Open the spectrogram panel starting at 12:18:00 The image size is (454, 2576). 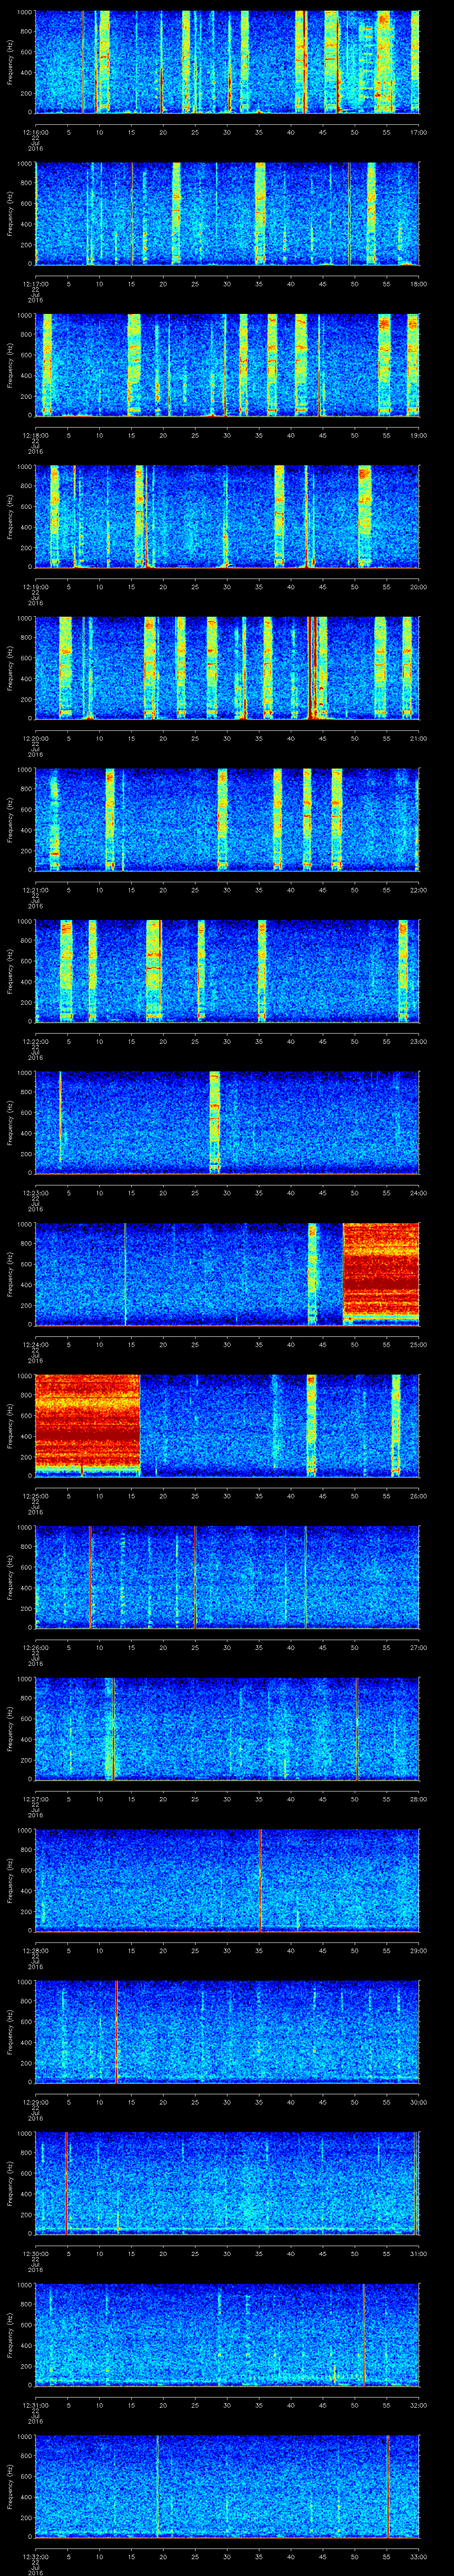click(x=227, y=365)
